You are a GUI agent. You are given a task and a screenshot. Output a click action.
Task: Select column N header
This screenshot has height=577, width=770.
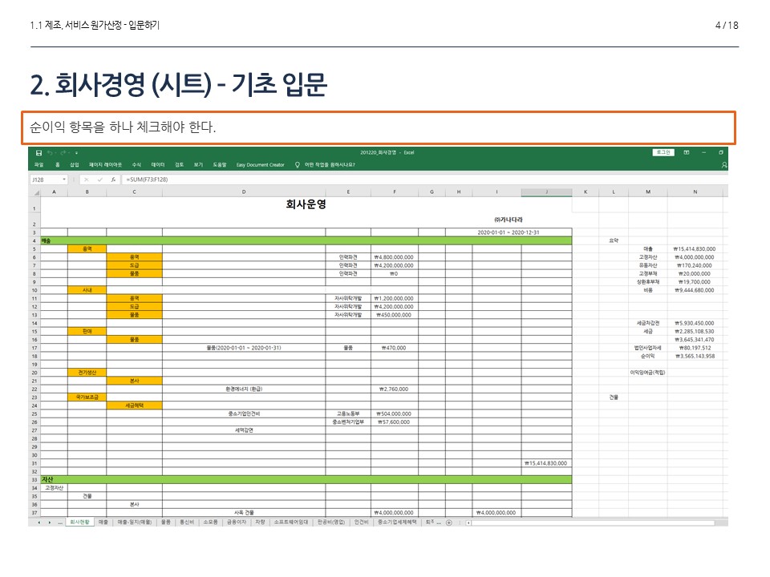(695, 192)
